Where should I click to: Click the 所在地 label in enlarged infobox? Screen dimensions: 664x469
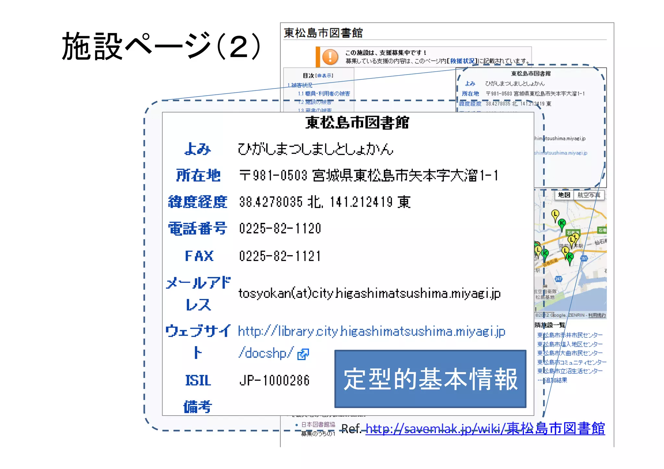[x=198, y=175]
